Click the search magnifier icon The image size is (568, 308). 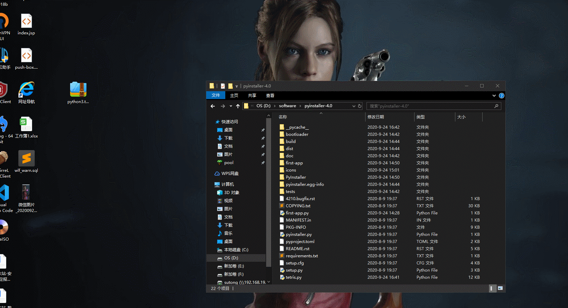pos(496,106)
